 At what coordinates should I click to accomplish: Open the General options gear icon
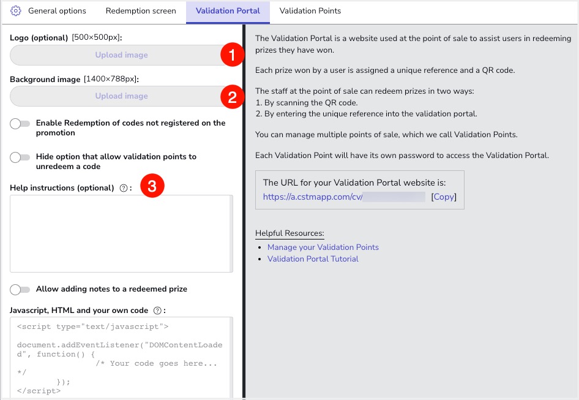pos(15,11)
